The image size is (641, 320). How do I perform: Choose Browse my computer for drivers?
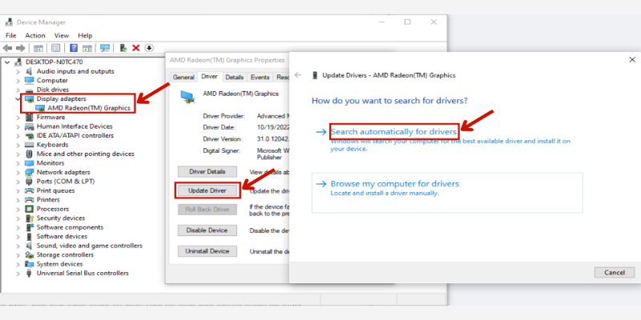[x=394, y=183]
